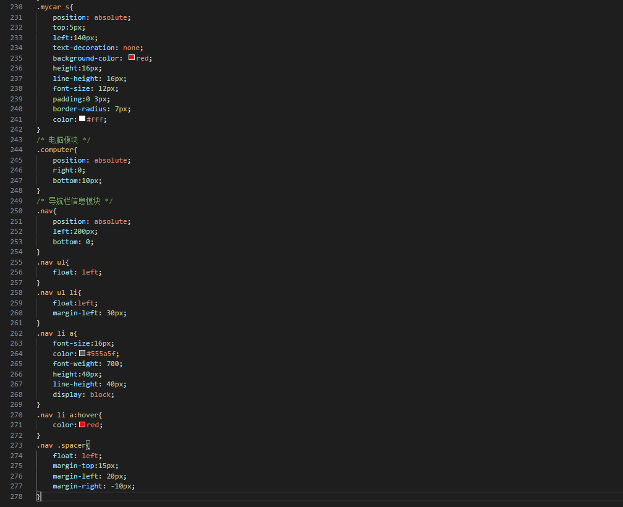Click the ".nav{" selector
The image size is (623, 507).
(x=46, y=211)
